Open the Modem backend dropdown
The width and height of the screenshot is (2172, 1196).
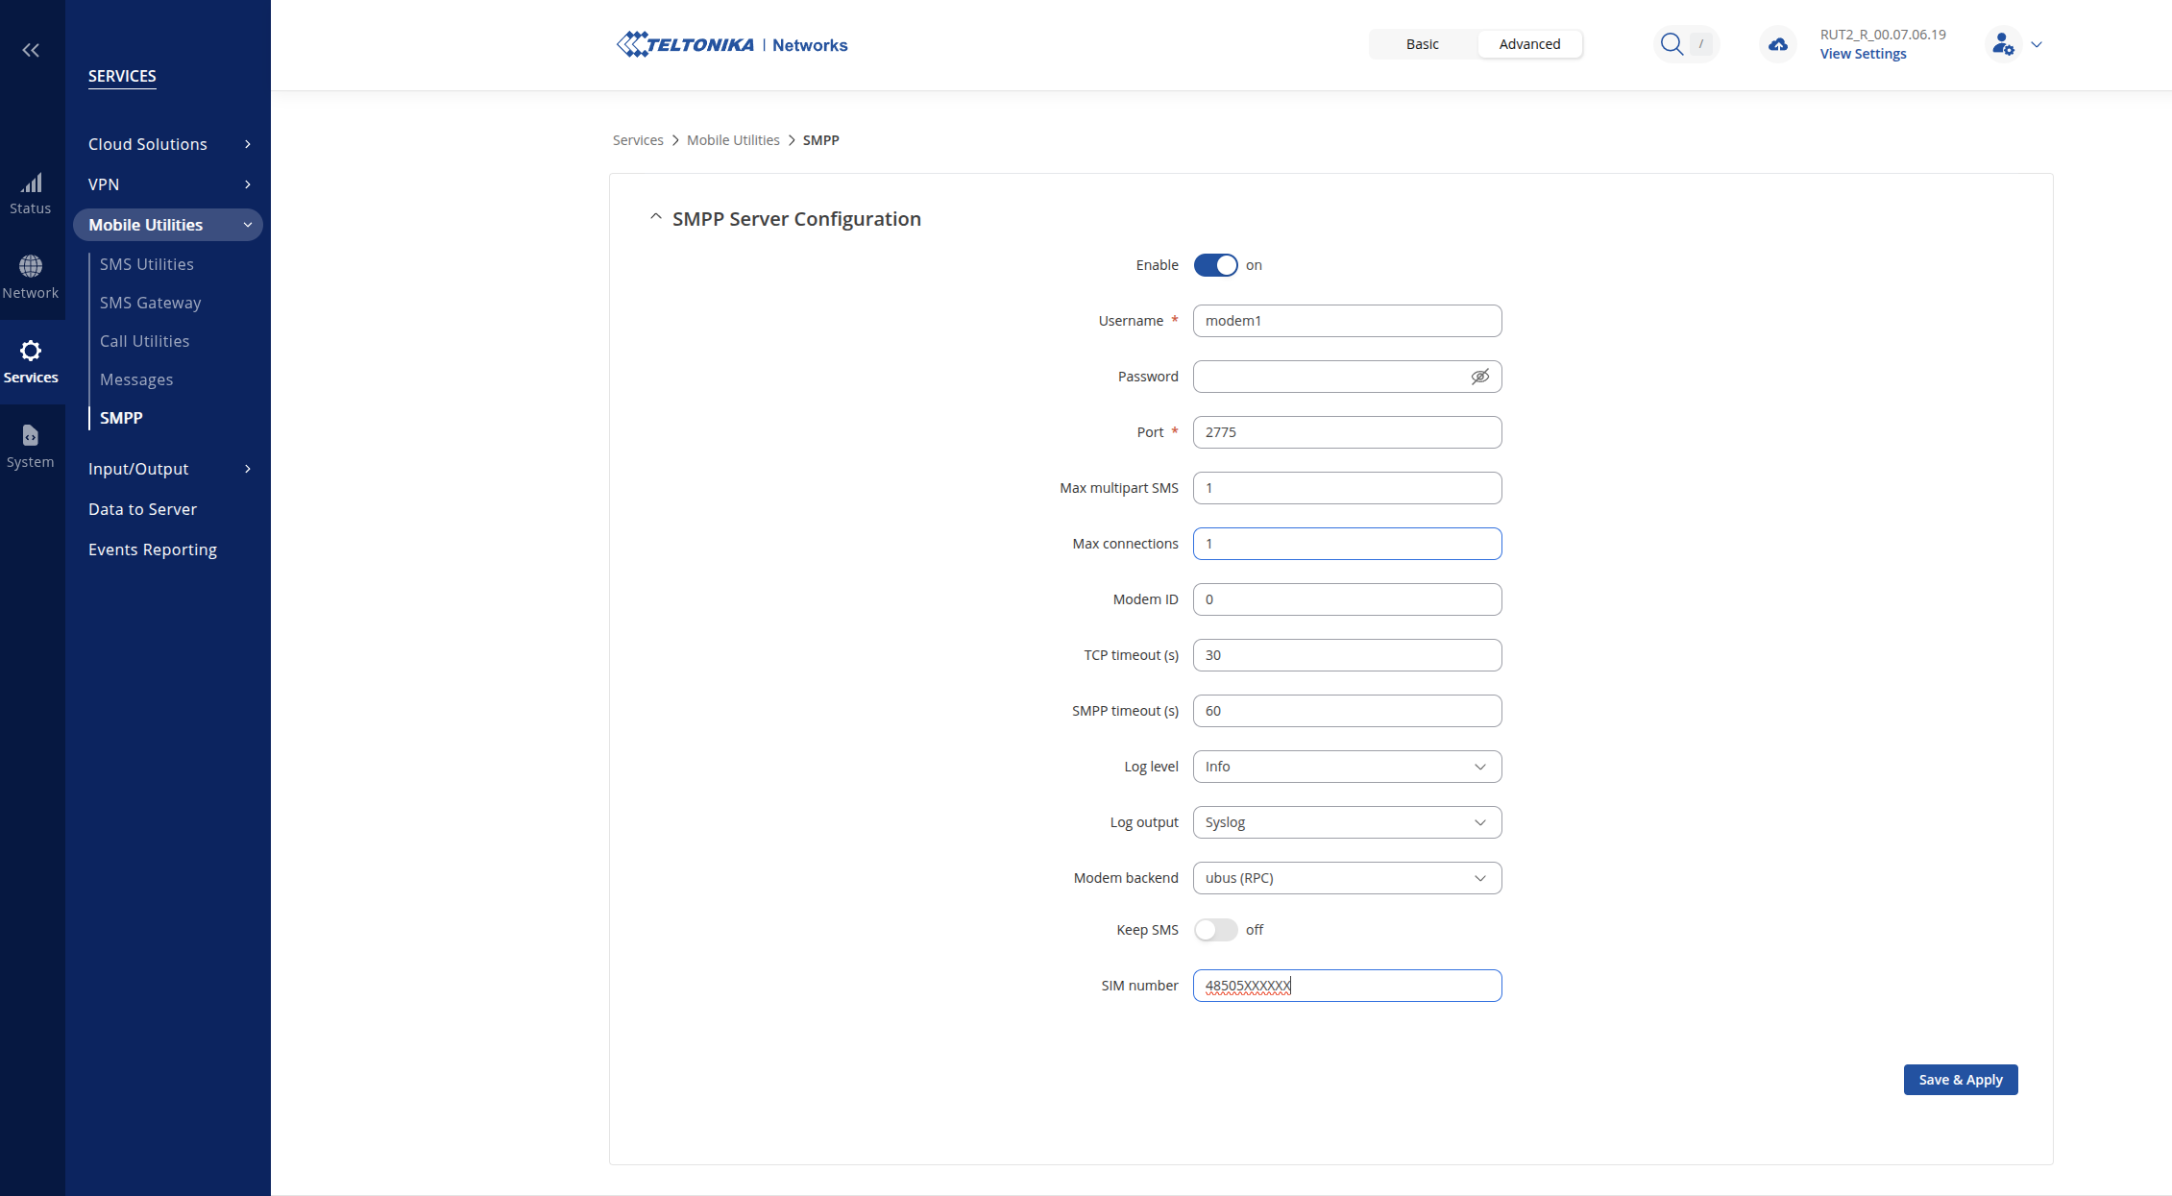pos(1347,878)
